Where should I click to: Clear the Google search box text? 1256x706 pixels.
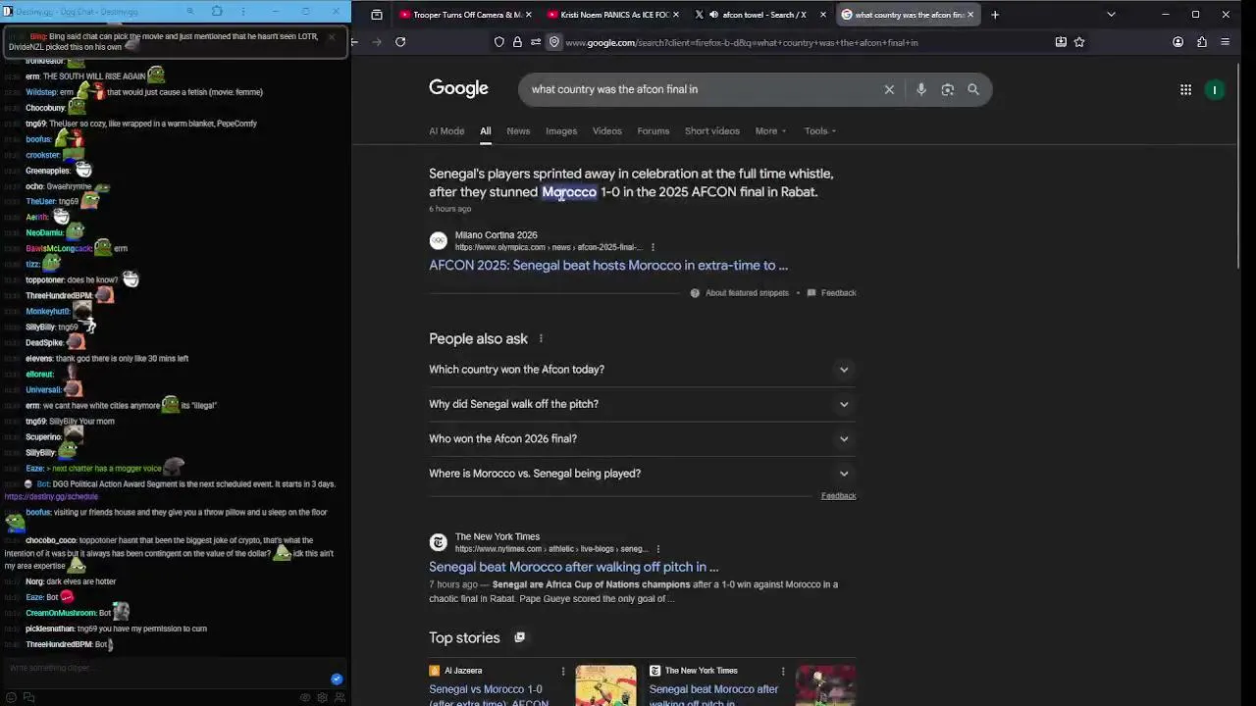click(889, 89)
